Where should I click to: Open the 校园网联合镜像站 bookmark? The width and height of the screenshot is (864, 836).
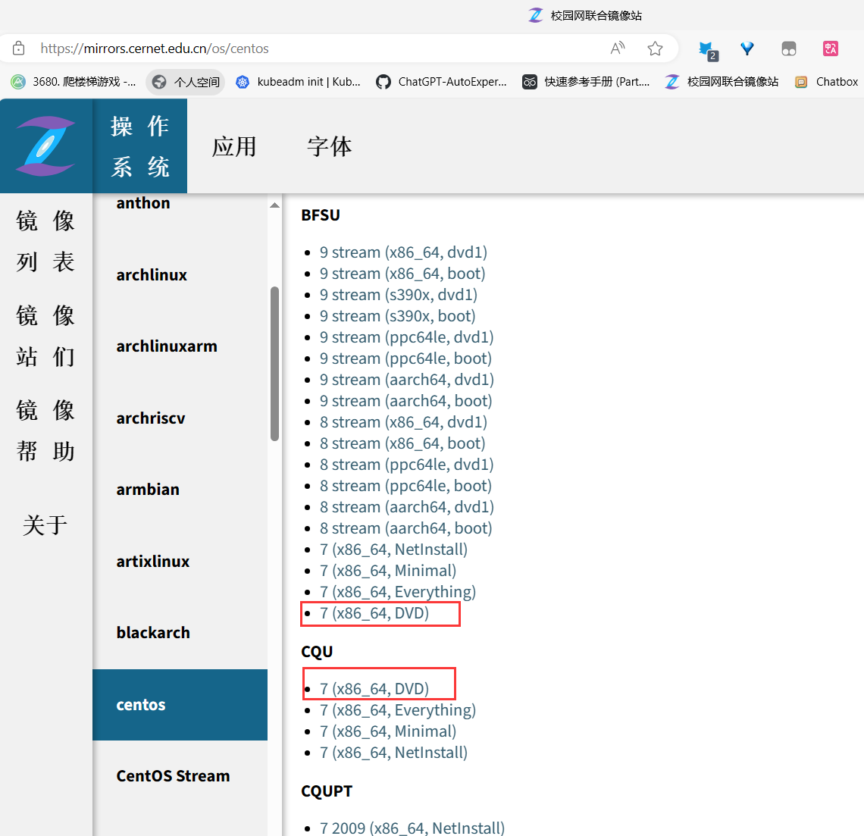pos(722,82)
